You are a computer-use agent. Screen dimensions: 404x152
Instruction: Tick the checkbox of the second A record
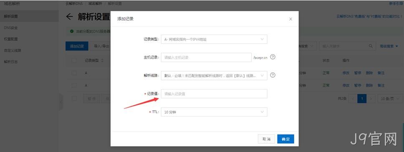click(74, 85)
